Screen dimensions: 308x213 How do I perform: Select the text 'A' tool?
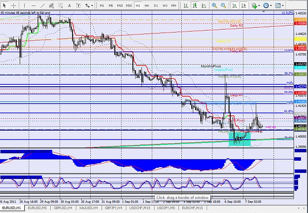(x=69, y=5)
